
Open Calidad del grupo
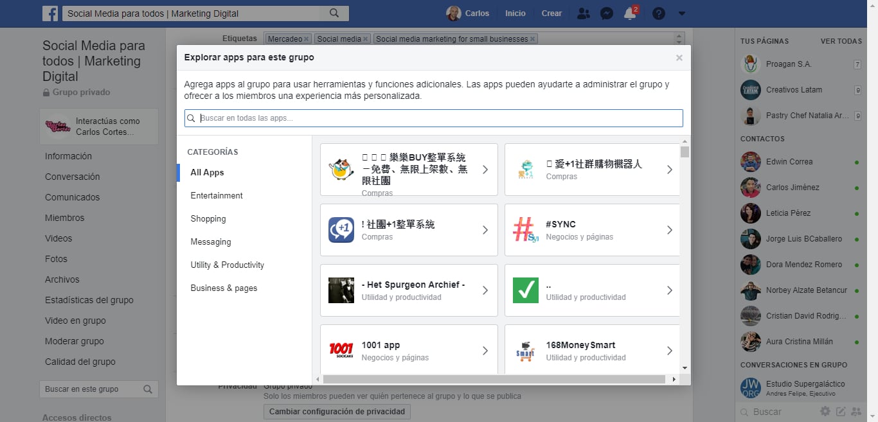80,362
